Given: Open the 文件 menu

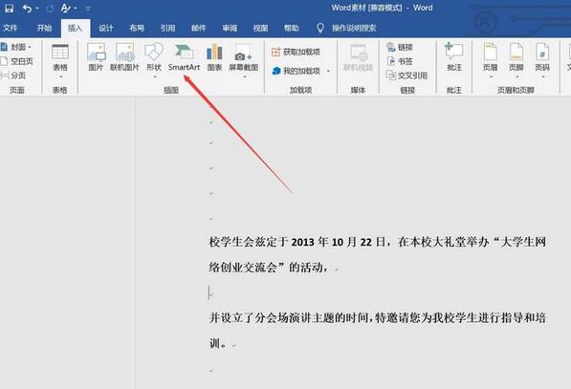Looking at the screenshot, I should click(11, 28).
